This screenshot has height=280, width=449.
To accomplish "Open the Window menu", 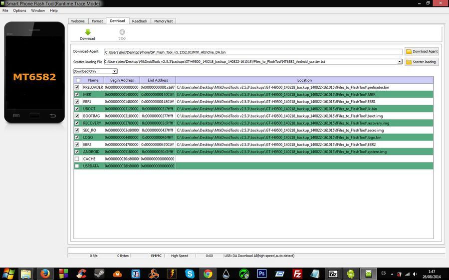I will click(38, 10).
